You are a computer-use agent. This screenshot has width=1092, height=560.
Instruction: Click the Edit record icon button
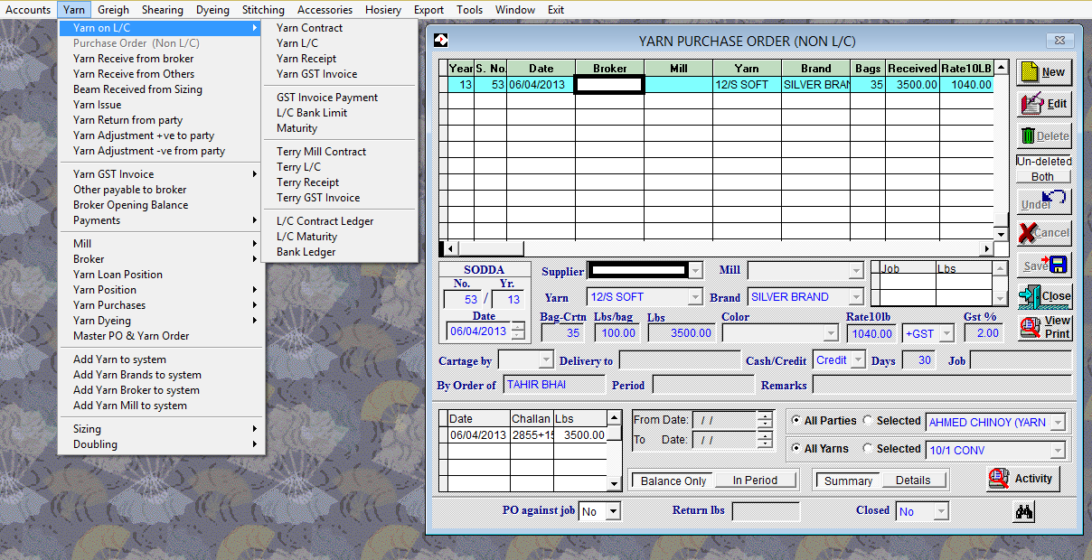1032,104
